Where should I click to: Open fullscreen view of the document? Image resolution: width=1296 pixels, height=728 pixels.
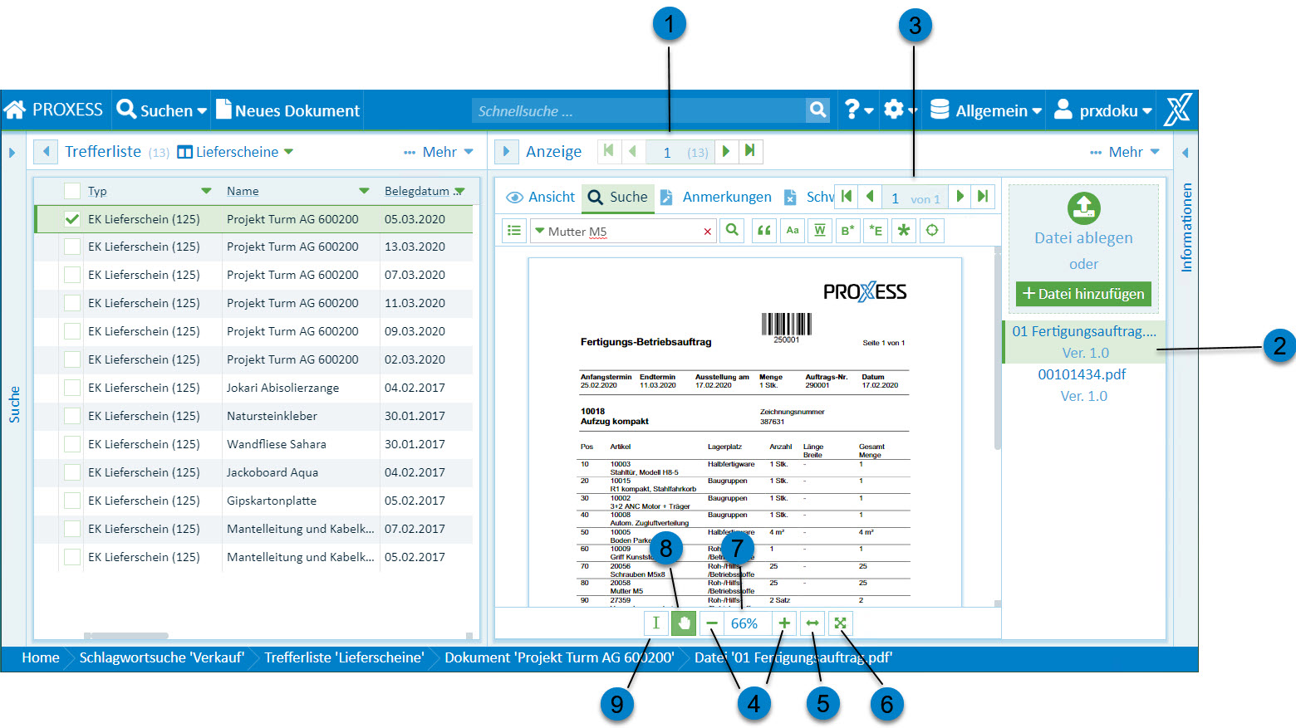[x=840, y=623]
